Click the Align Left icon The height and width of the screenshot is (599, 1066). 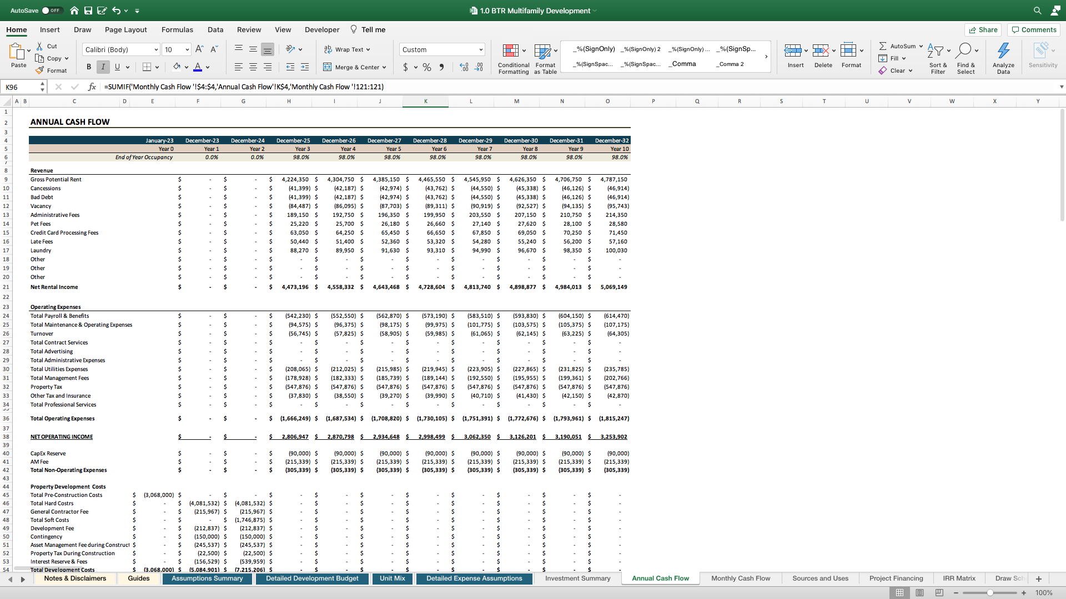pos(239,67)
